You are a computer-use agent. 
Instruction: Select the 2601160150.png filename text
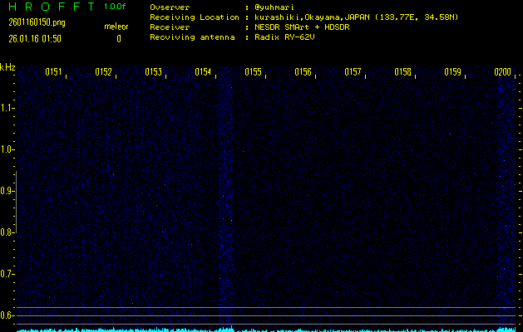(31, 22)
